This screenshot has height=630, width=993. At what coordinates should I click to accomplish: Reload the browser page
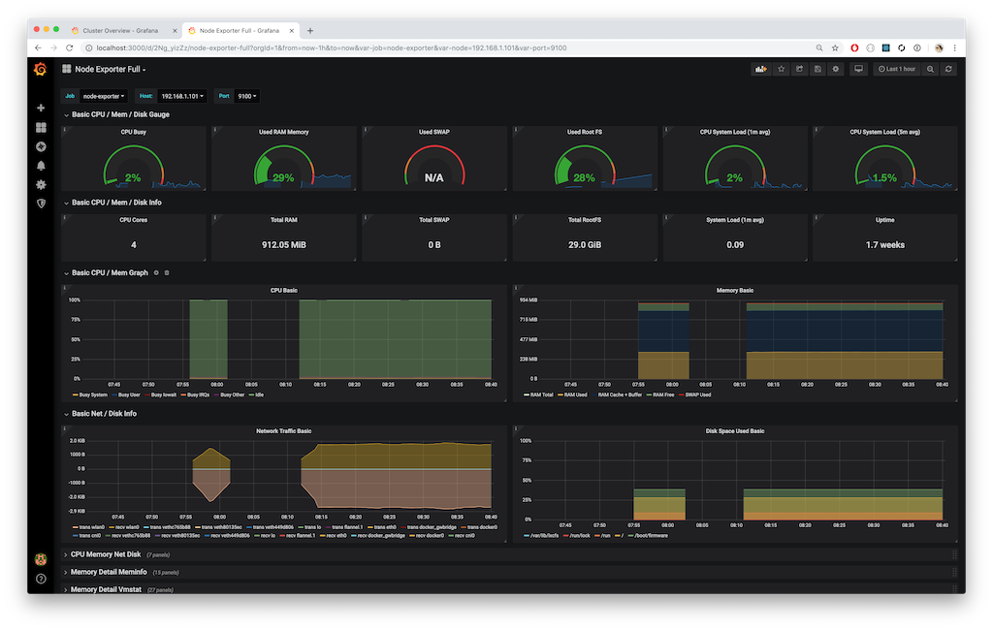coord(70,48)
